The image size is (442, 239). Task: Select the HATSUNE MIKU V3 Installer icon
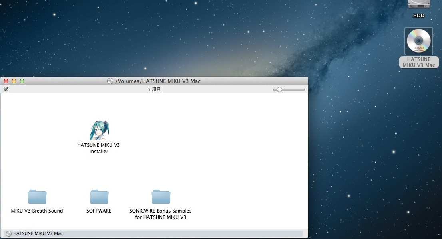(99, 130)
